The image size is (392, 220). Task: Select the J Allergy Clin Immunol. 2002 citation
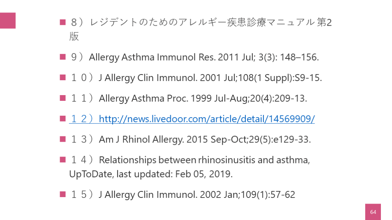click(x=197, y=195)
